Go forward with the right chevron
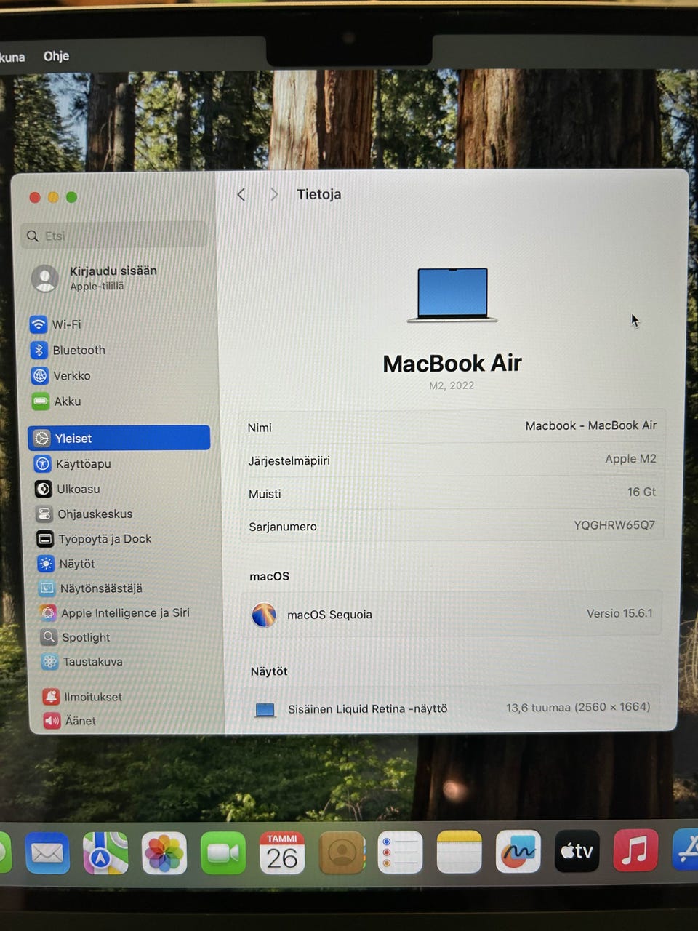The image size is (698, 931). [273, 194]
